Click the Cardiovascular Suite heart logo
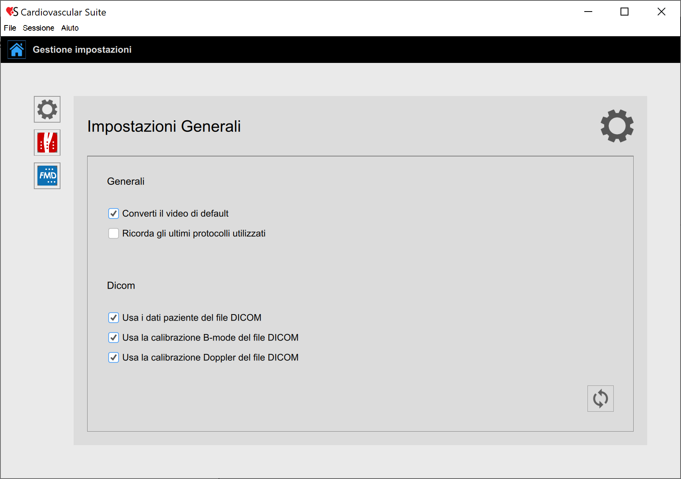This screenshot has width=681, height=479. tap(12, 12)
